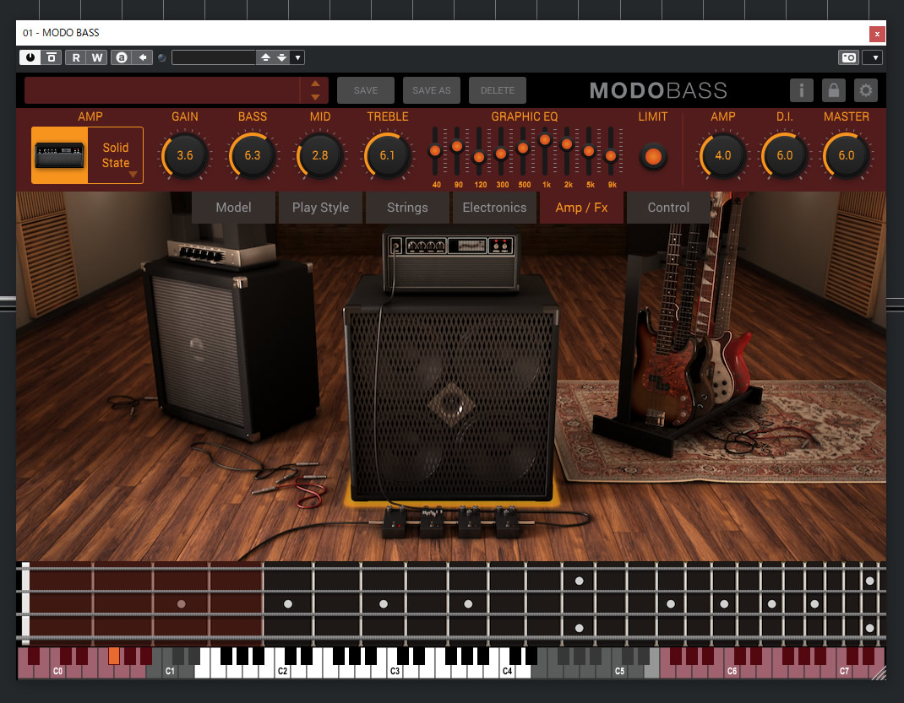Viewport: 904px width, 703px height.
Task: Click the camera snapshot icon
Action: [x=848, y=57]
